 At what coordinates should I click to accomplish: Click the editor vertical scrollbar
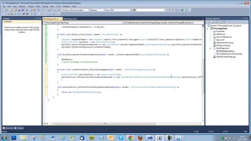(203, 76)
